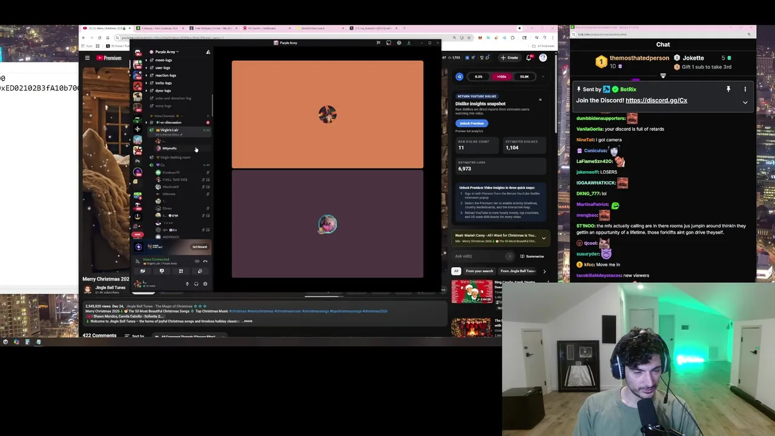Unpin the pinned chat message pin icon
The height and width of the screenshot is (436, 775).
coord(728,89)
